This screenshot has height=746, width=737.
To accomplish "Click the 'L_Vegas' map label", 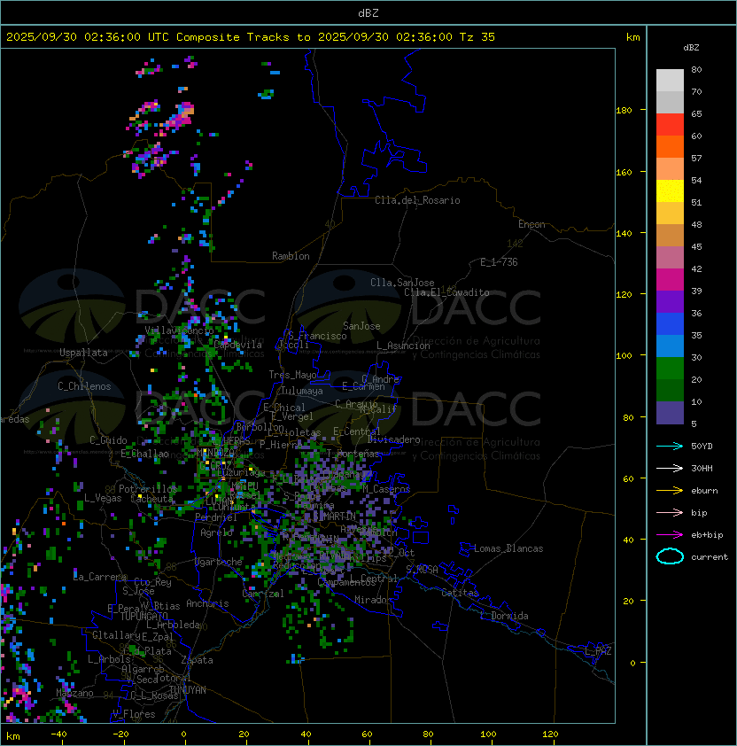I will click(x=103, y=498).
